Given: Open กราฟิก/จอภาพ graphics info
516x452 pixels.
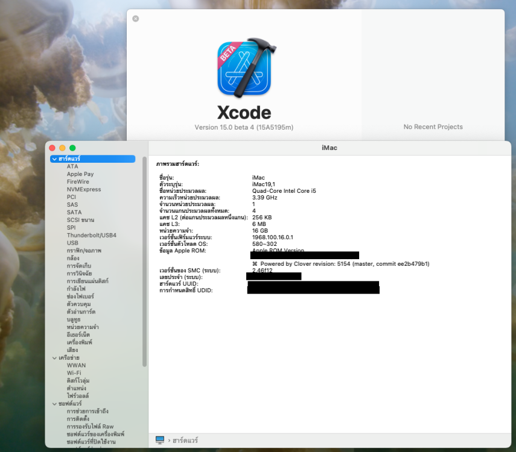Looking at the screenshot, I should (84, 251).
